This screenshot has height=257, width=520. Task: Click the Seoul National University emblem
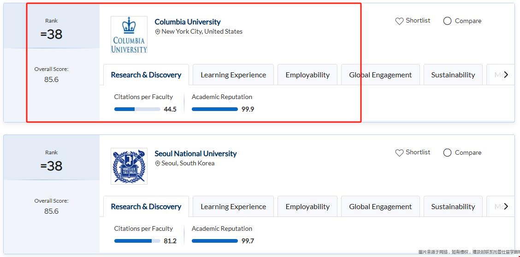tap(129, 166)
